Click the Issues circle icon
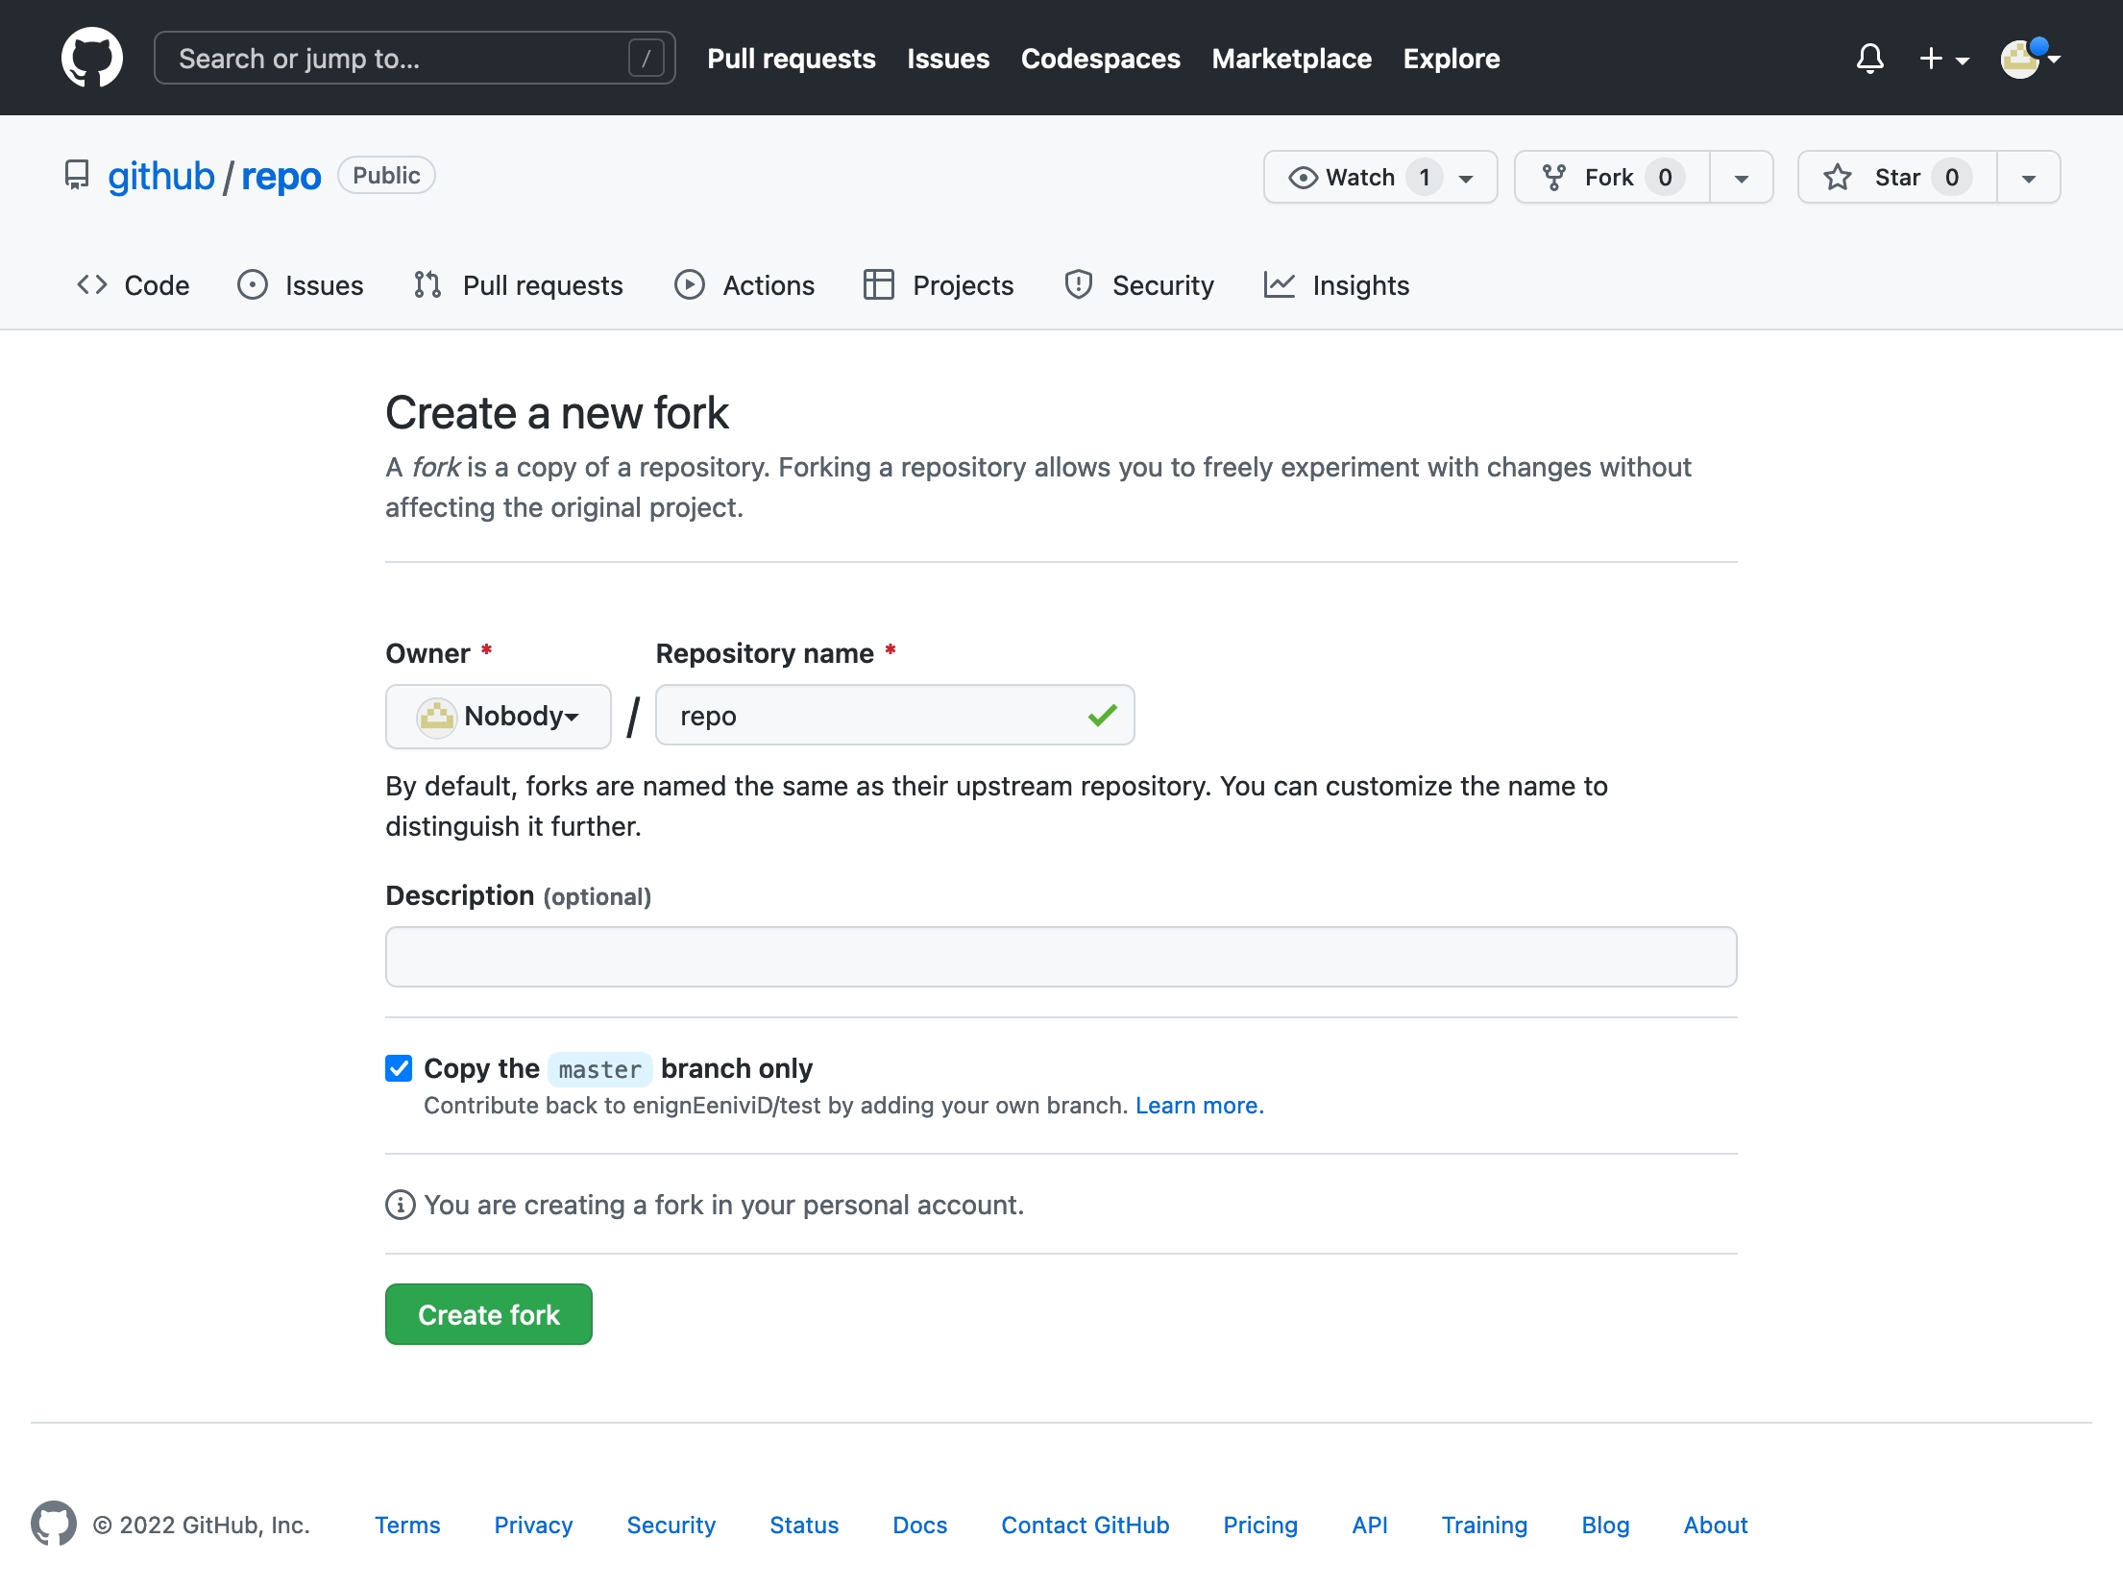The height and width of the screenshot is (1587, 2123). (252, 285)
